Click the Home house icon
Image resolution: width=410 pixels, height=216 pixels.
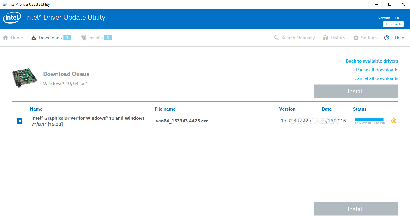[5, 38]
